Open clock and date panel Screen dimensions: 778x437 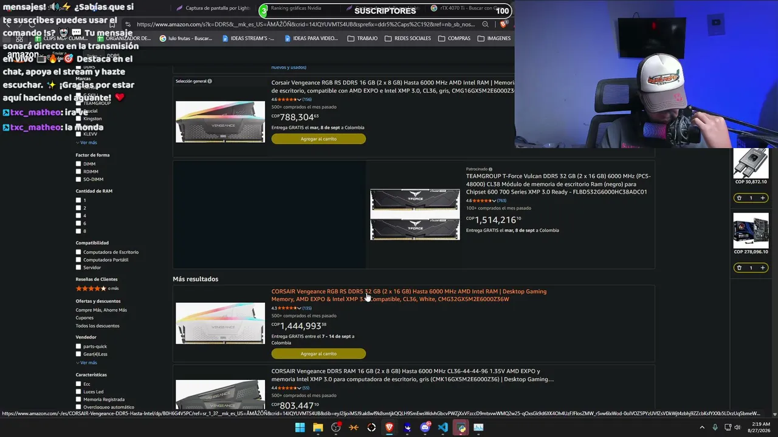760,427
